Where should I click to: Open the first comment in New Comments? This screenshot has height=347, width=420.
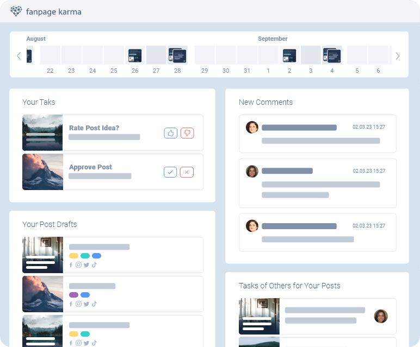[318, 134]
